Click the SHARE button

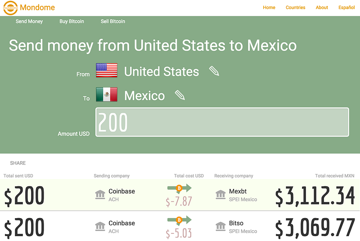[18, 163]
